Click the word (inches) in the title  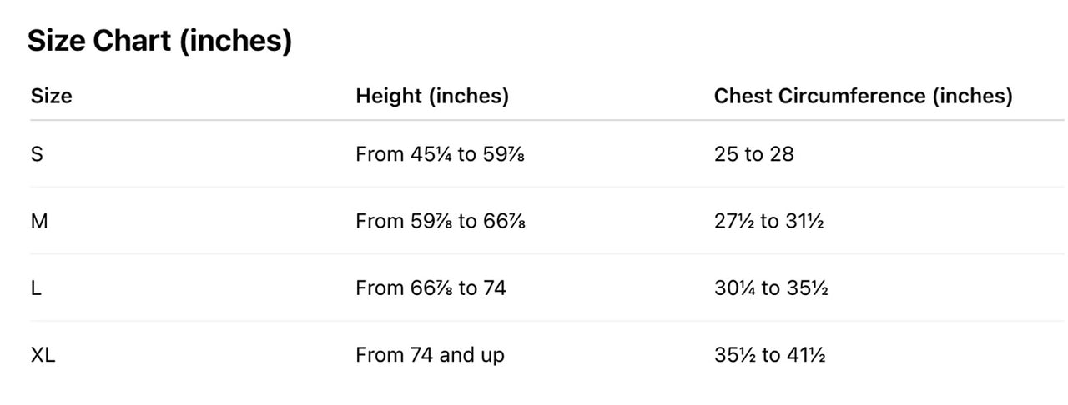[236, 40]
